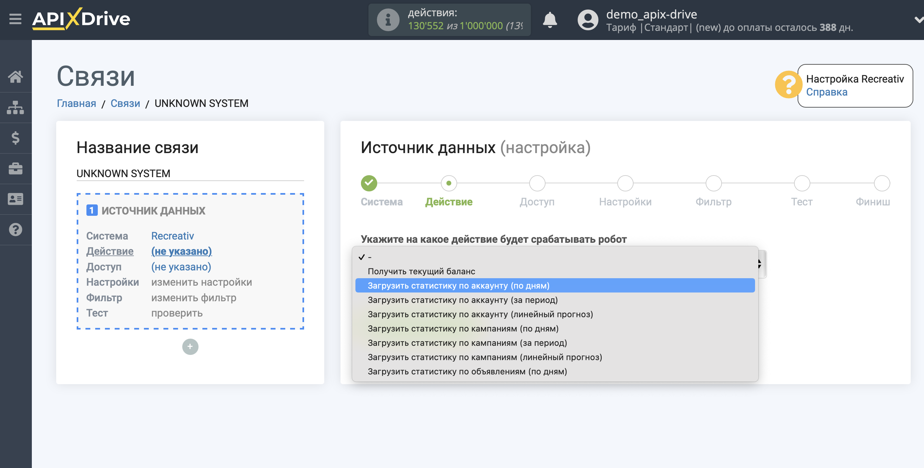Select статистику по кампаниям (за период)

pyautogui.click(x=555, y=343)
